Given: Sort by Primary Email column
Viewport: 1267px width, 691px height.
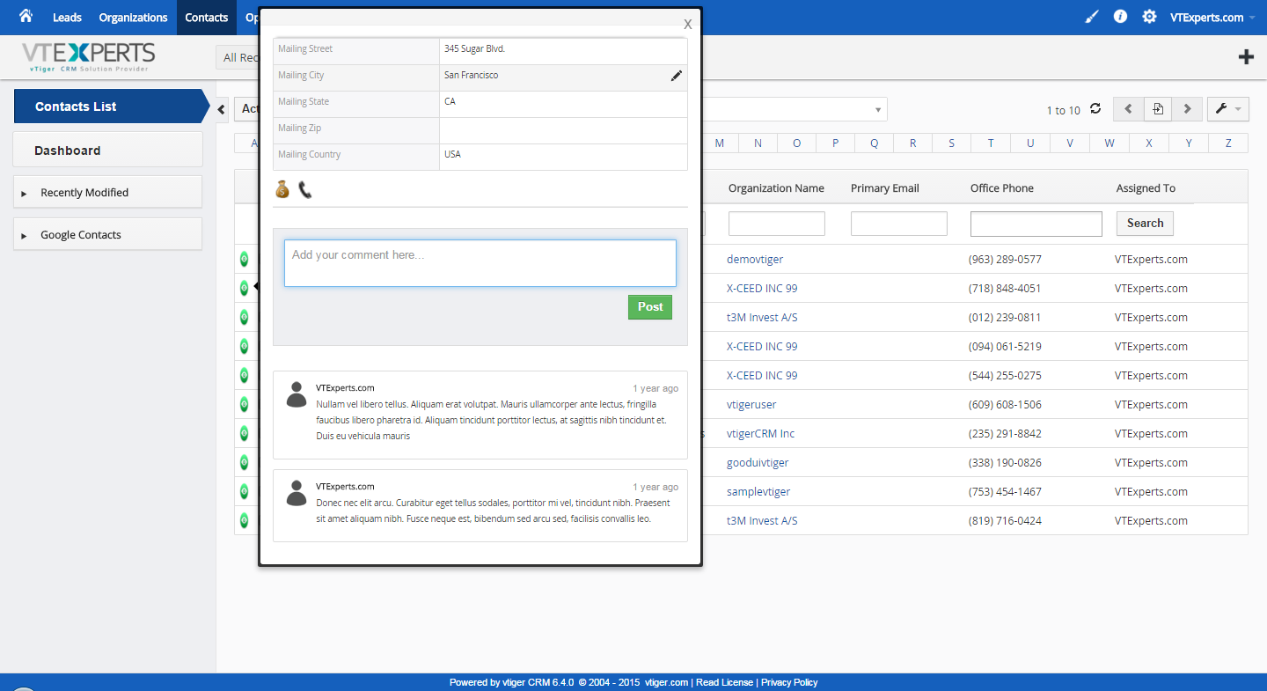Looking at the screenshot, I should click(885, 187).
